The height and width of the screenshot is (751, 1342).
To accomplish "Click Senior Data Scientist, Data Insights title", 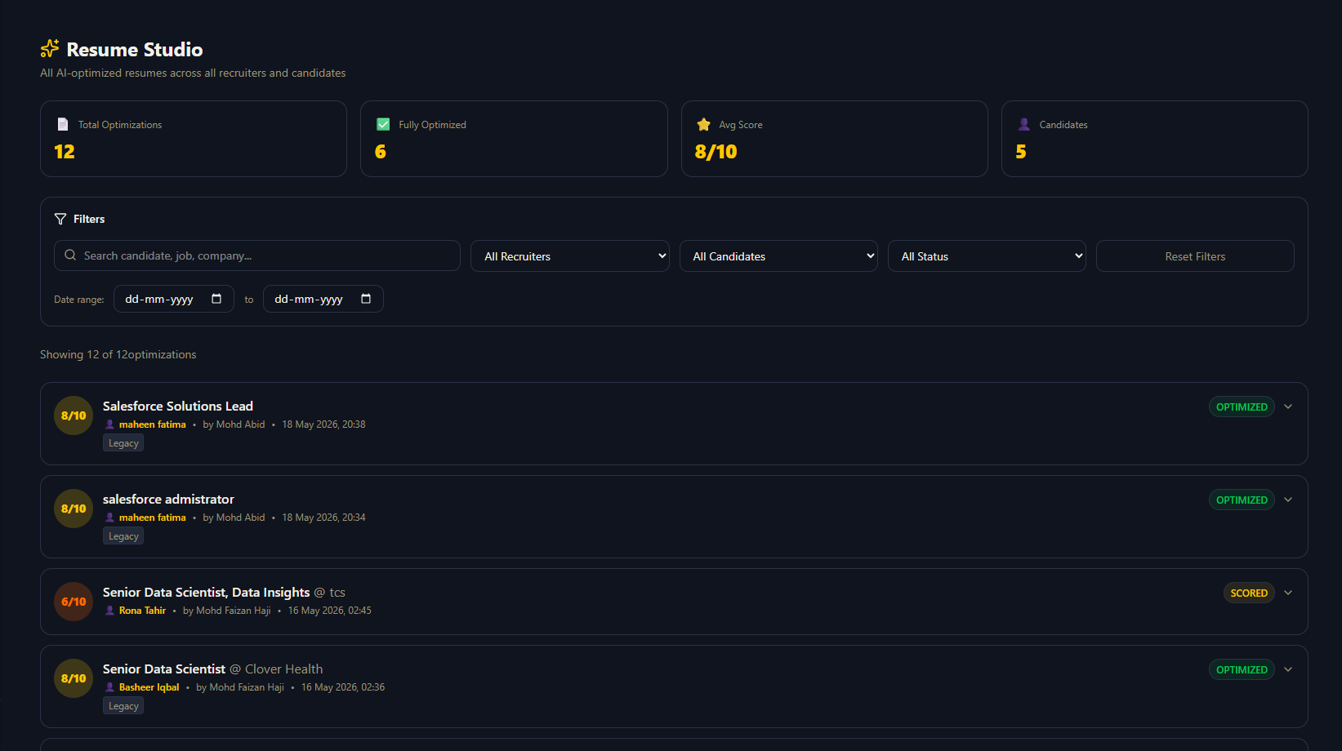I will pos(207,592).
